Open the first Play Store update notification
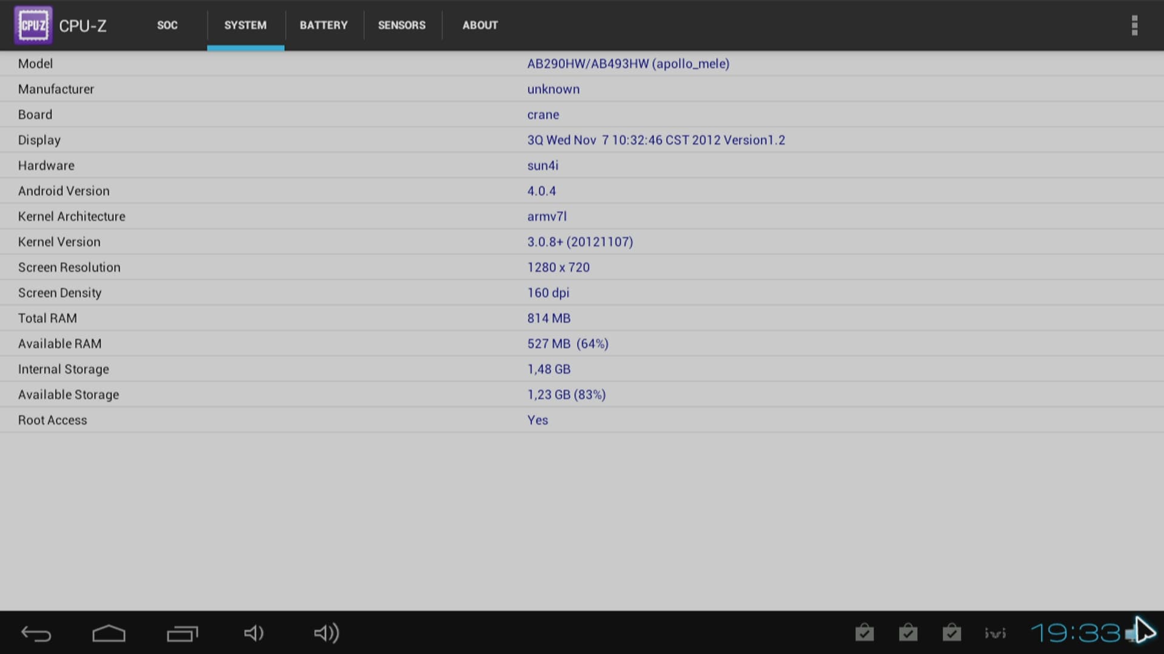 point(865,633)
